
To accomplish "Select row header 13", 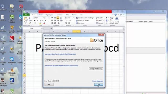I will [x=24, y=75].
